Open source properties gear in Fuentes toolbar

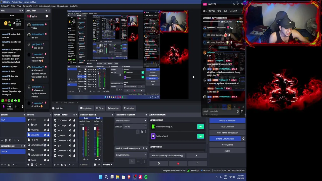coord(36,165)
